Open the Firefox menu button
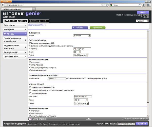The image size is (152, 127). [6, 1]
